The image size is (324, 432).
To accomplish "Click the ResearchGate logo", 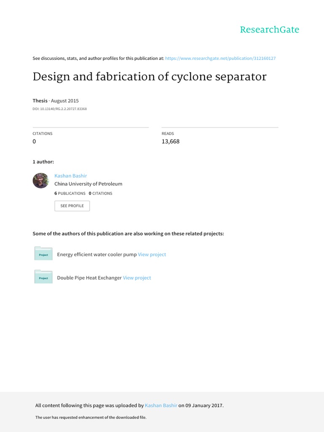I will (269, 30).
